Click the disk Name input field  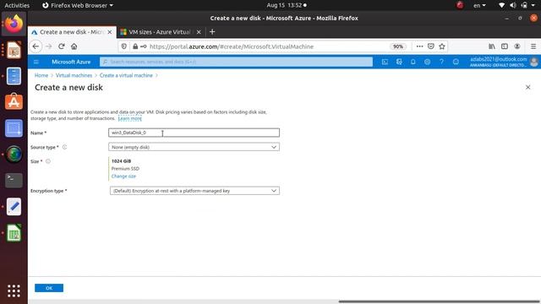[x=194, y=133]
